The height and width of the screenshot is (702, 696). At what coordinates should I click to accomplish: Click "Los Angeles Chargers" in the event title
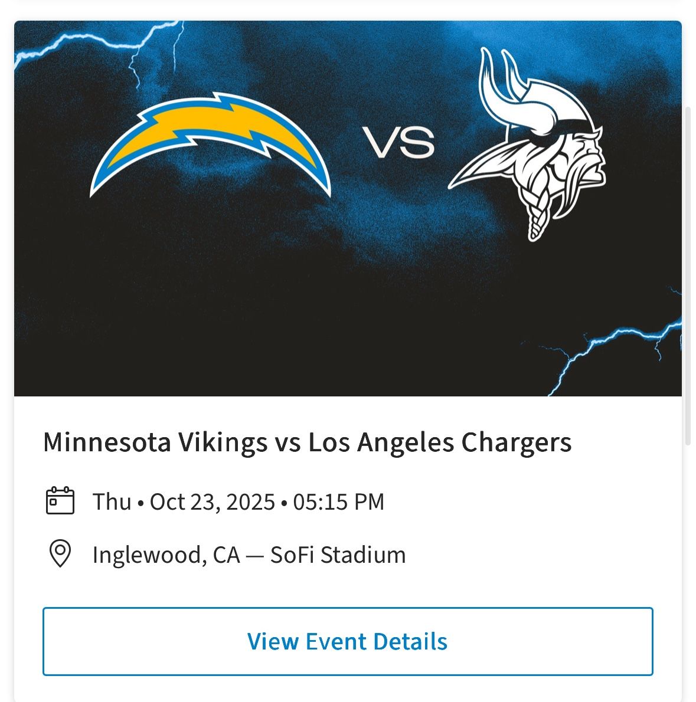tap(440, 442)
